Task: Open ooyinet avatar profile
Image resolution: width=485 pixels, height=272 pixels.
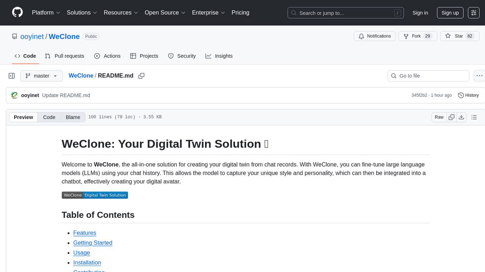Action: click(15, 95)
